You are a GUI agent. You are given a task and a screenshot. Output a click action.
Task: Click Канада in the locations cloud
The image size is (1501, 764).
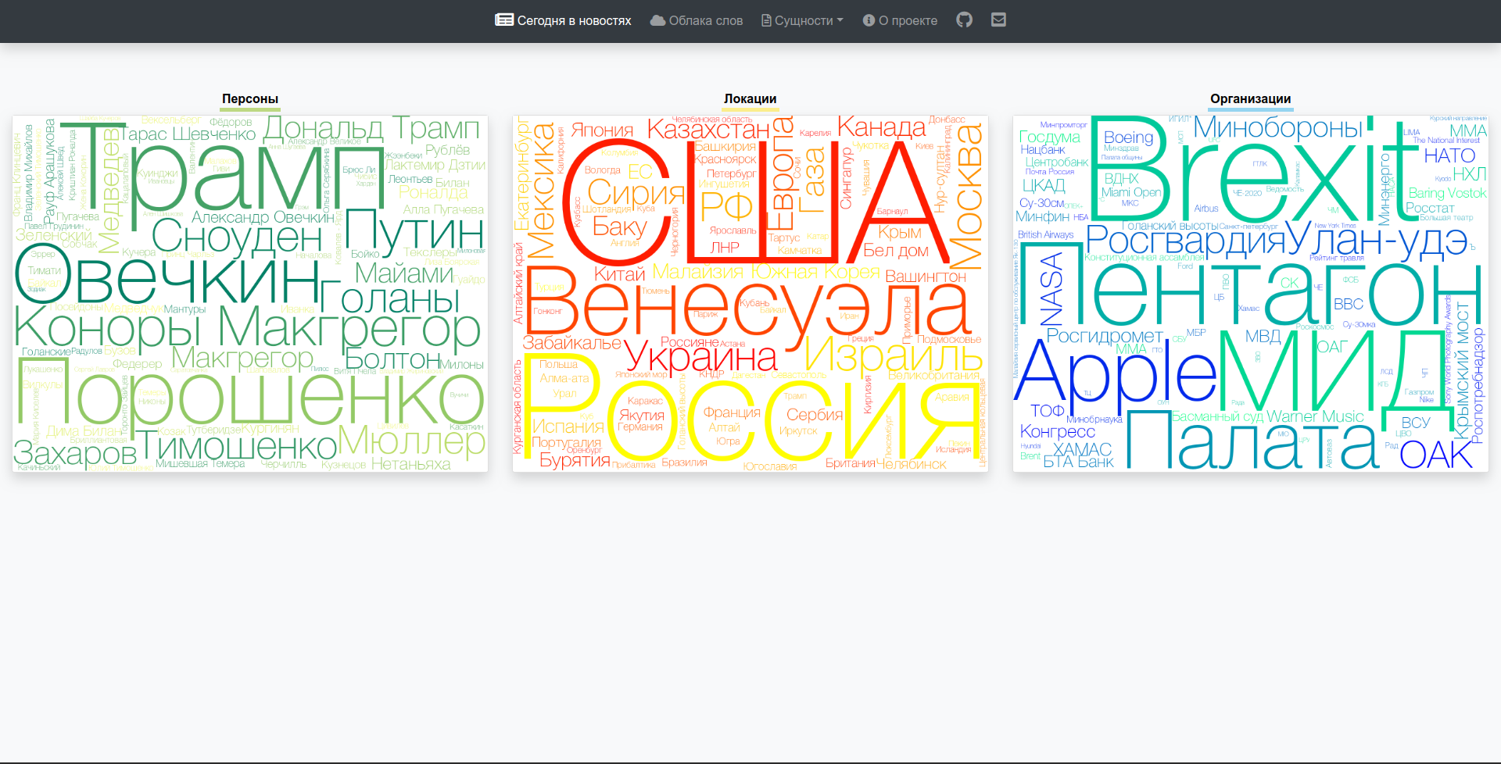coord(881,127)
